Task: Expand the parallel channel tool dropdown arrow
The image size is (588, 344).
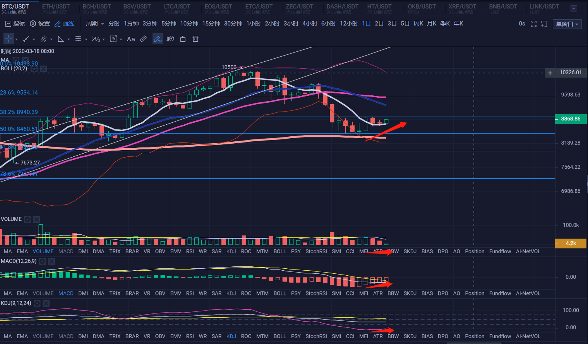Action: [x=51, y=39]
